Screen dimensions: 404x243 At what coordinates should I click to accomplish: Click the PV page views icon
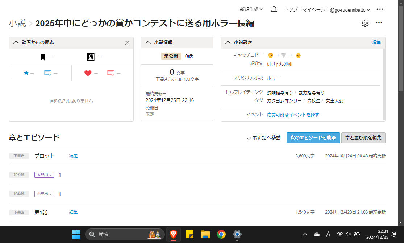click(x=91, y=57)
